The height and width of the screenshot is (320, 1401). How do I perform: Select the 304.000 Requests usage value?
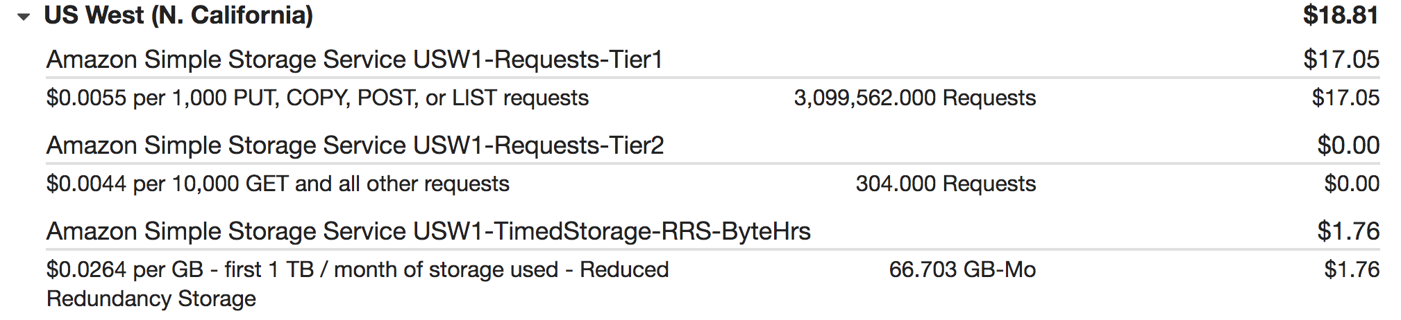click(x=945, y=184)
